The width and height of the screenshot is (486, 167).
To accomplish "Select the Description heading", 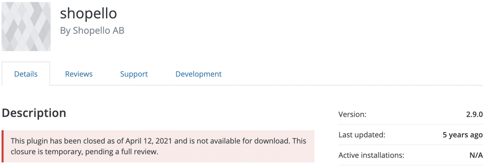I will point(34,113).
